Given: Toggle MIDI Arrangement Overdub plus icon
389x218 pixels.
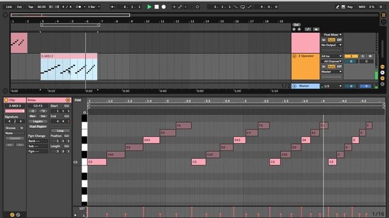Looking at the screenshot, I should tap(174, 7).
